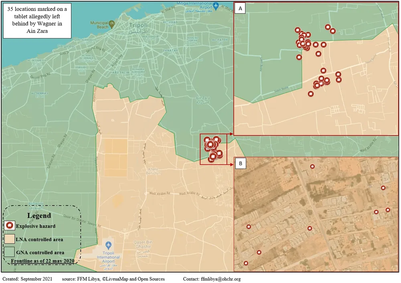Viewport: 401px width, 283px height.
Task: Click the Explosive hazard icon in the legend
Action: click(10, 226)
